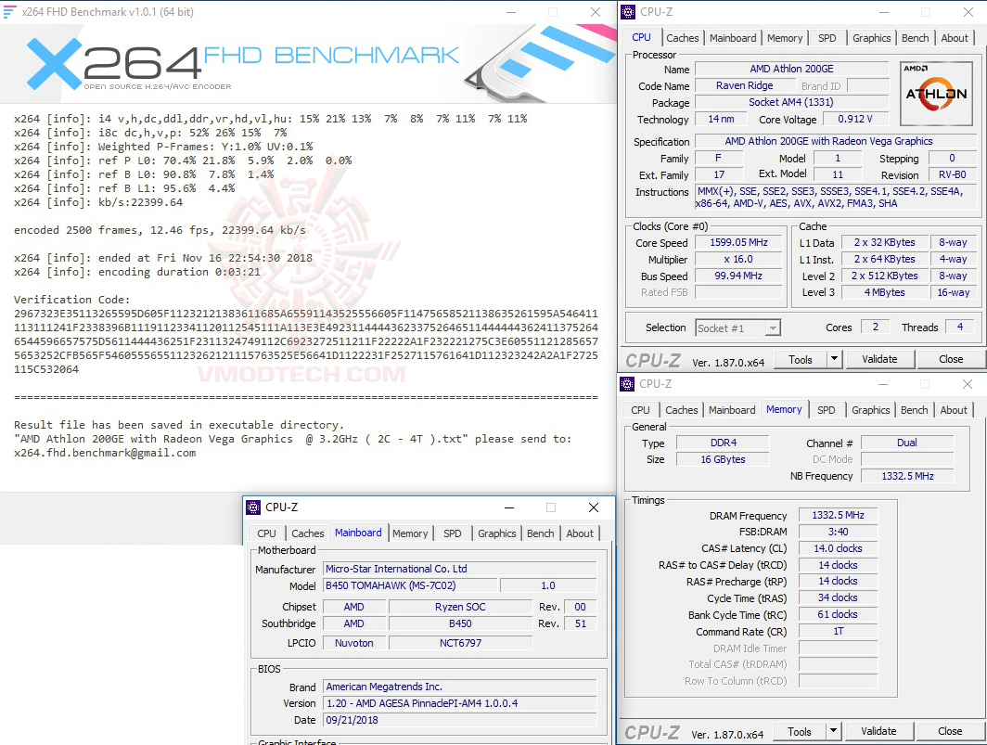The image size is (987, 745).
Task: Select Caches tab in Mainboard CPU-Z window
Action: click(x=308, y=533)
